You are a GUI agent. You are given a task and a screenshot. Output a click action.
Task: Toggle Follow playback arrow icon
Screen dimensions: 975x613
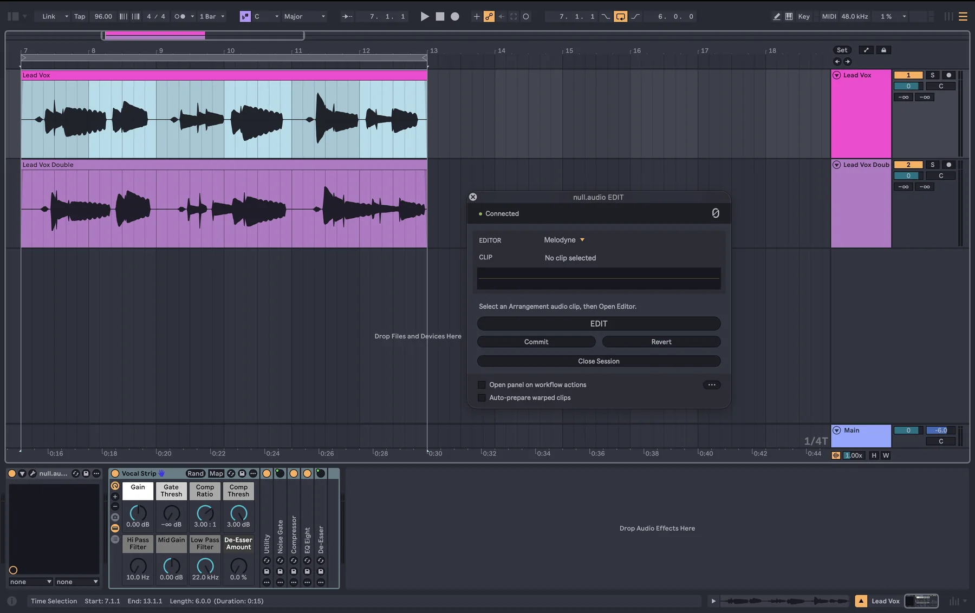tap(347, 16)
